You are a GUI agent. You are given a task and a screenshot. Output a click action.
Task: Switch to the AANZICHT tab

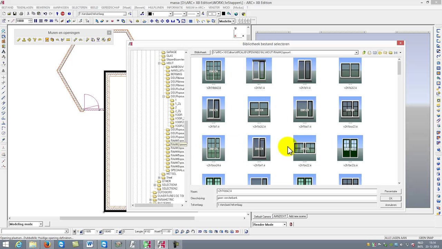point(280,216)
